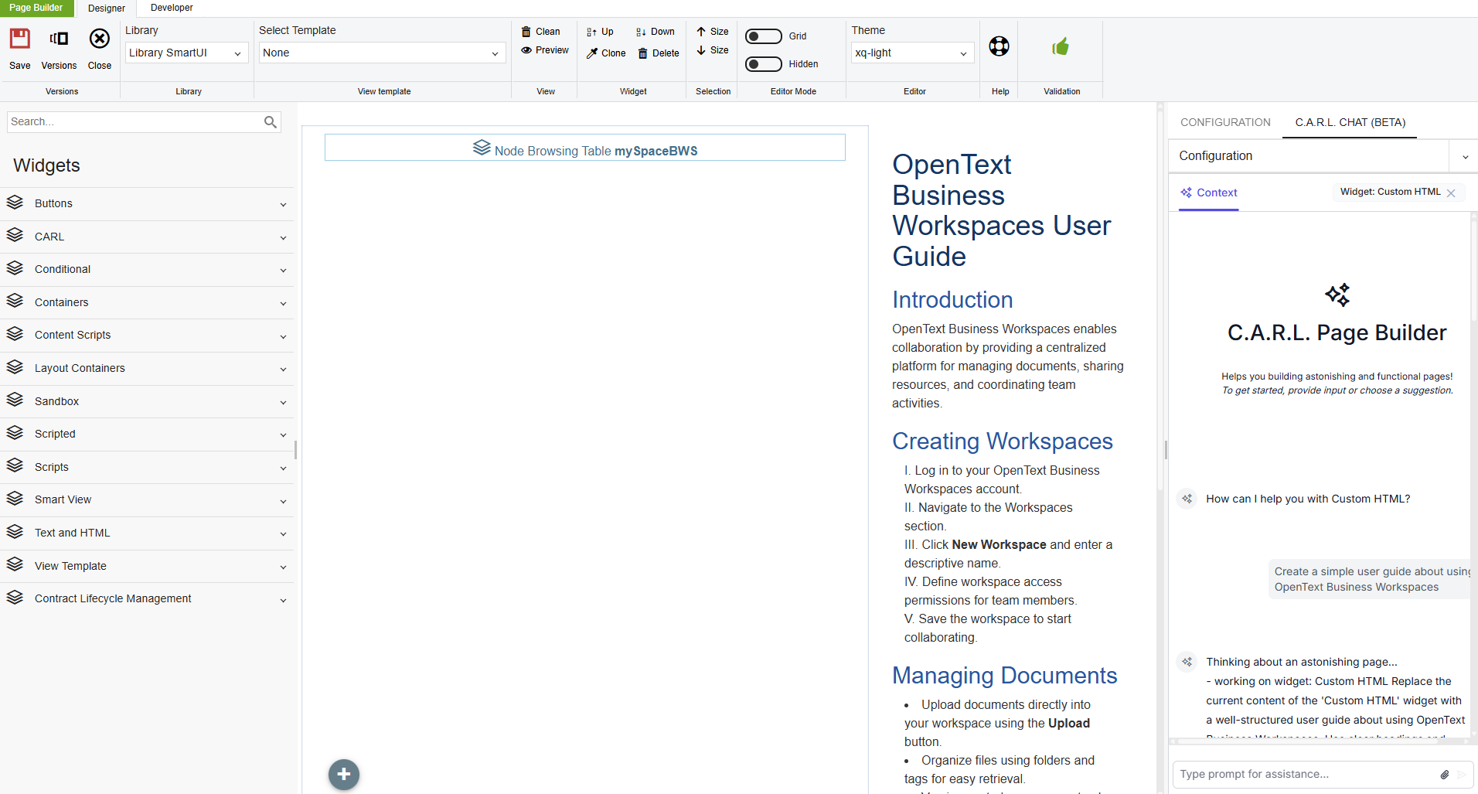Expand the Text and HTML widget category
This screenshot has height=794, width=1478.
point(147,533)
